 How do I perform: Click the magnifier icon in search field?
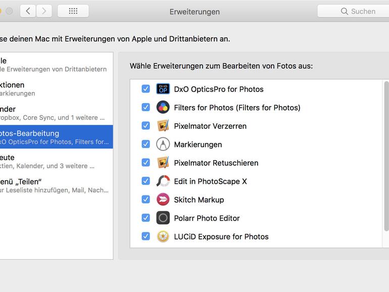pyautogui.click(x=345, y=11)
